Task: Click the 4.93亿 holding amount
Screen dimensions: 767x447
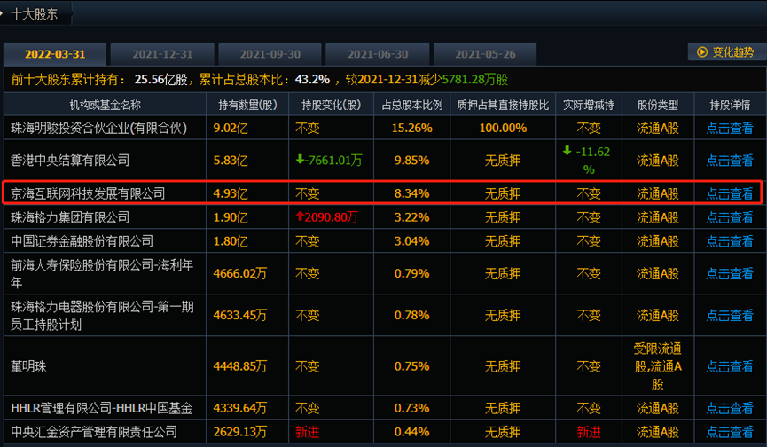Action: (231, 193)
